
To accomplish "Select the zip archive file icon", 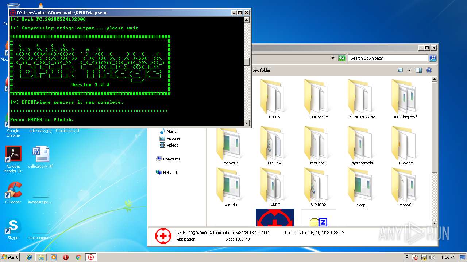I will pyautogui.click(x=318, y=218).
